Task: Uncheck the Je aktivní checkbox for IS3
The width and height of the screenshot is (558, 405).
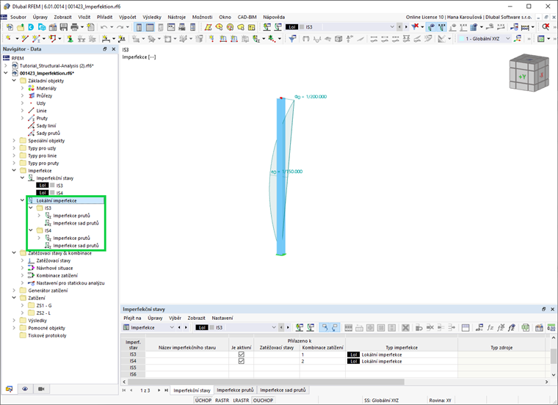Action: (242, 354)
